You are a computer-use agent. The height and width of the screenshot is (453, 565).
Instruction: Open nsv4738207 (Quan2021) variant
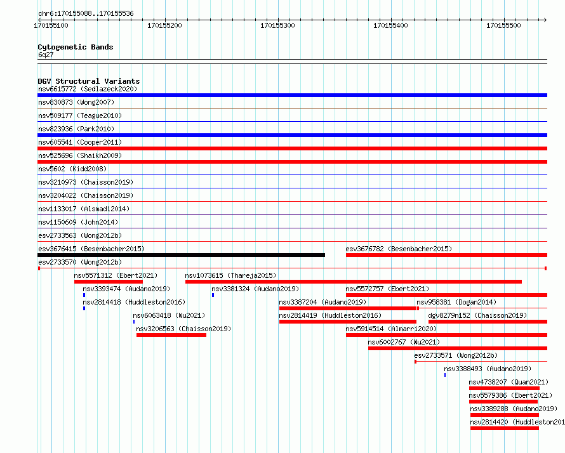(x=508, y=382)
